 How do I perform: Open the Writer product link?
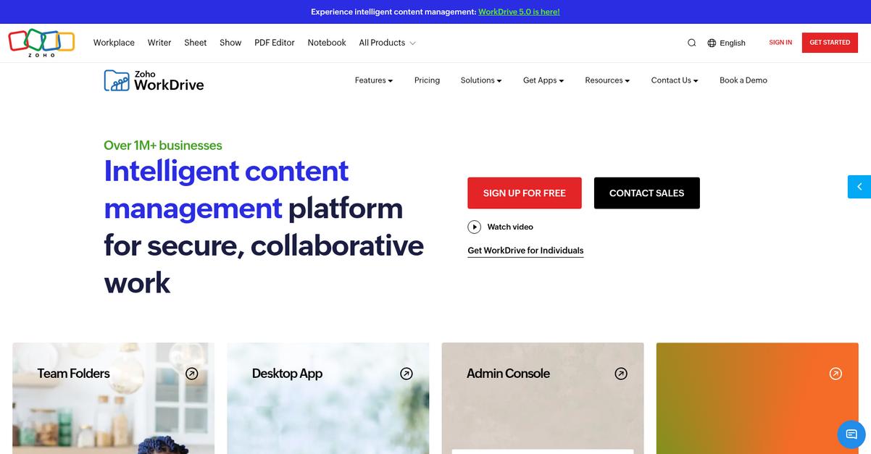159,43
